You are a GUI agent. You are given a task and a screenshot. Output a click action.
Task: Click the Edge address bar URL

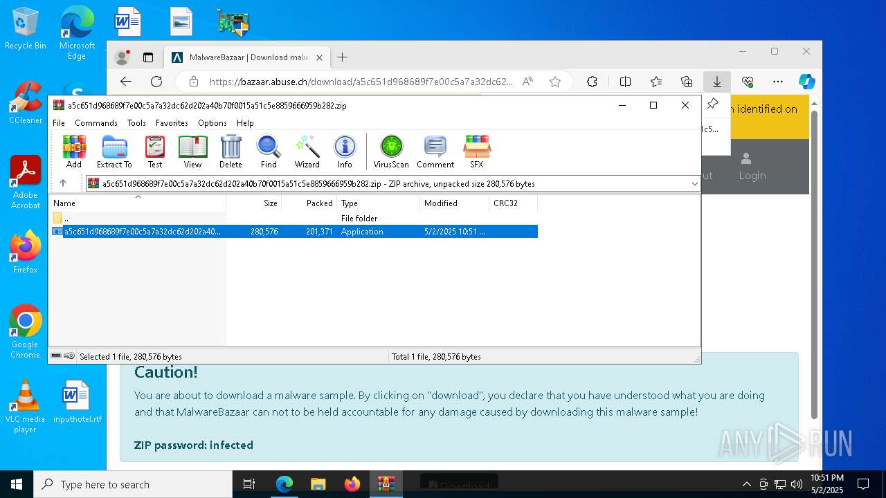coord(361,82)
